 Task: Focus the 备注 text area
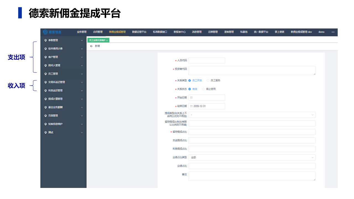click(252, 176)
